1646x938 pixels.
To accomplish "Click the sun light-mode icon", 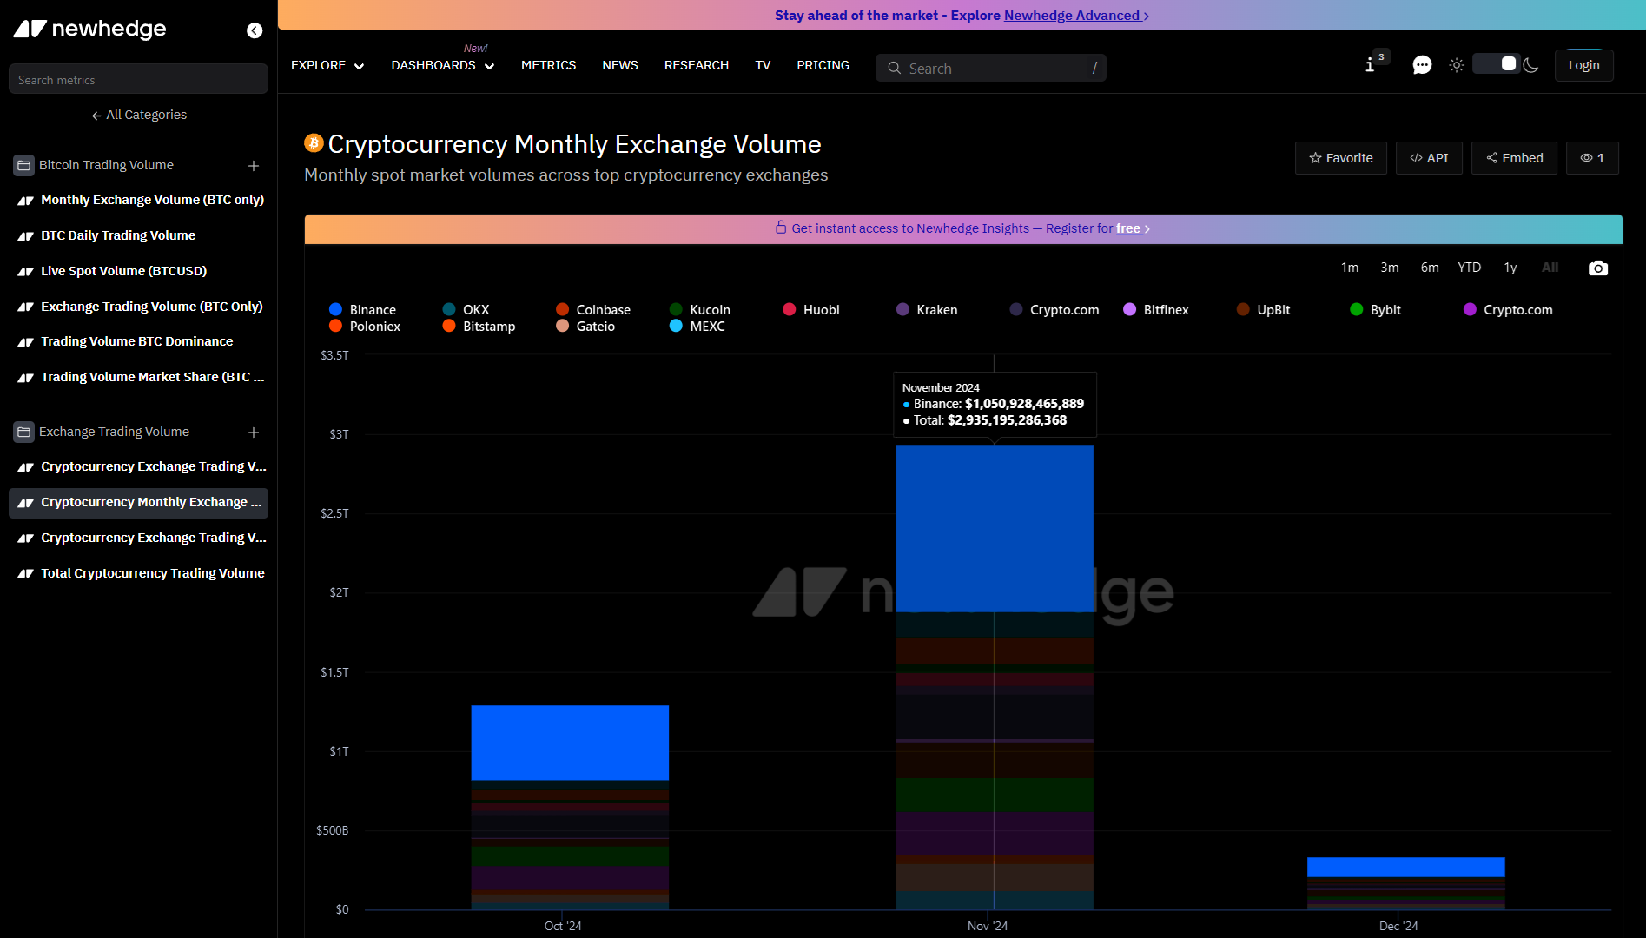I will coord(1457,65).
